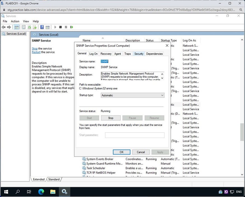The image size is (245, 197).
Task: Open the Properties toolbar icon
Action: [24, 27]
